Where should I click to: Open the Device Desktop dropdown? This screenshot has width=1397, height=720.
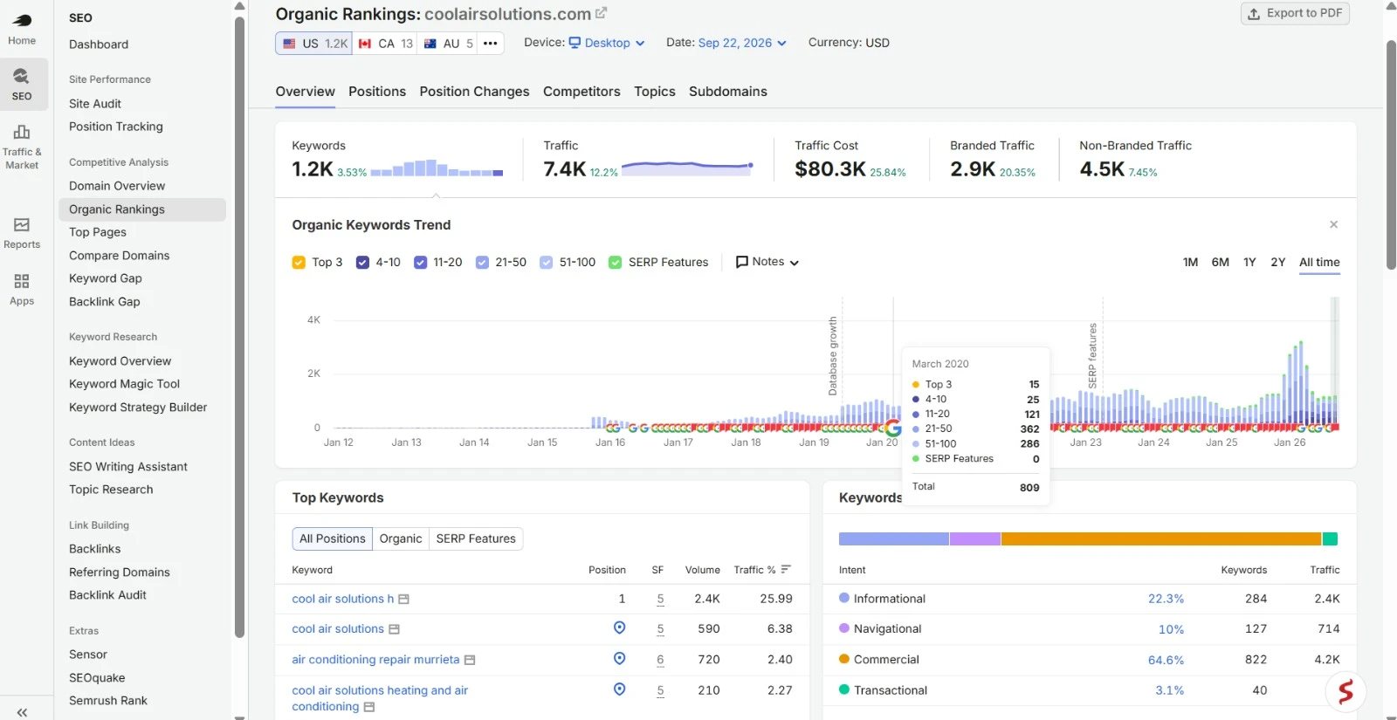click(606, 43)
